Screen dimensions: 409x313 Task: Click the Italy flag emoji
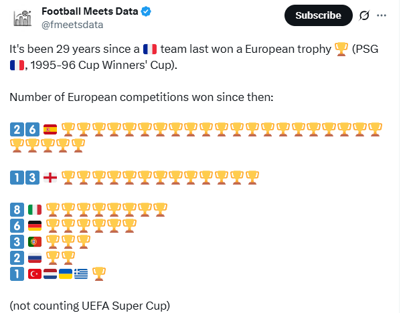(x=35, y=210)
